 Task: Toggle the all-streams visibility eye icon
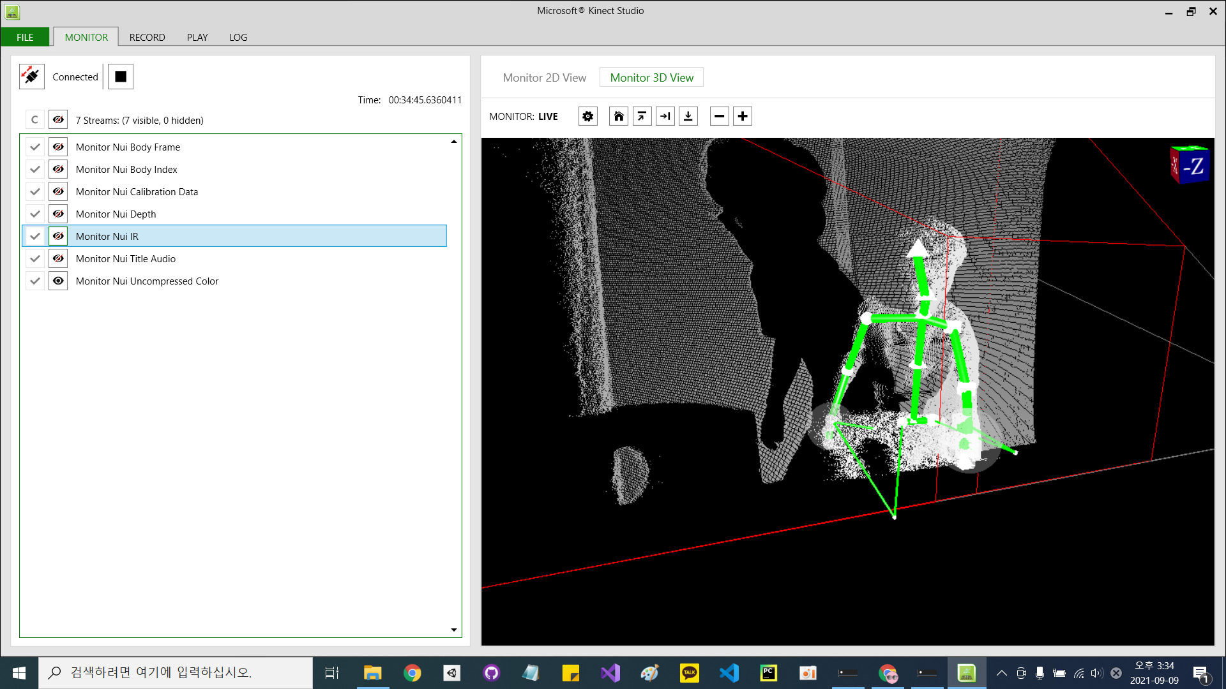[58, 120]
